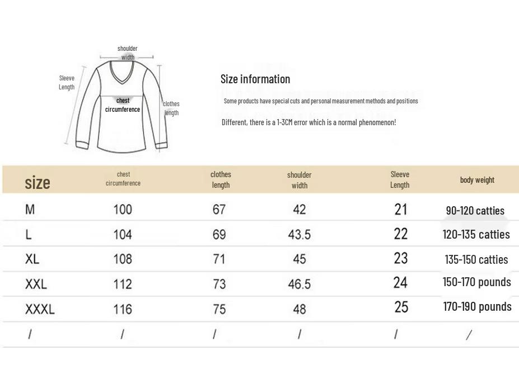The height and width of the screenshot is (389, 519).
Task: Click chest value 104 for size L
Action: (123, 234)
